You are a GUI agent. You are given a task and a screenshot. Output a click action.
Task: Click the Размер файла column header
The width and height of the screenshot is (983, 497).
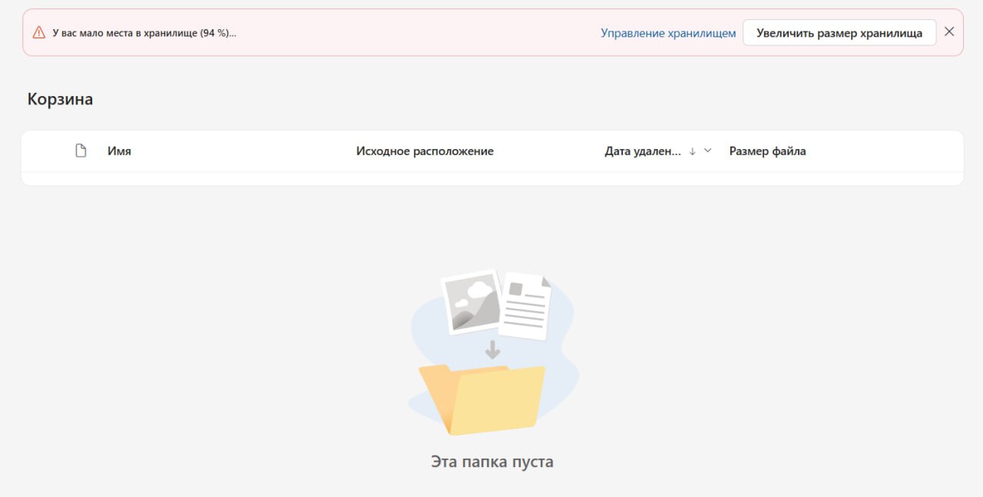(767, 151)
